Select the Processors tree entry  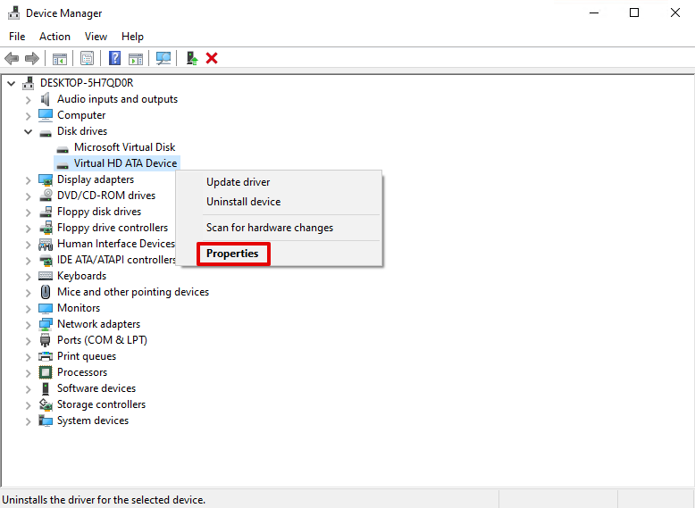[81, 372]
